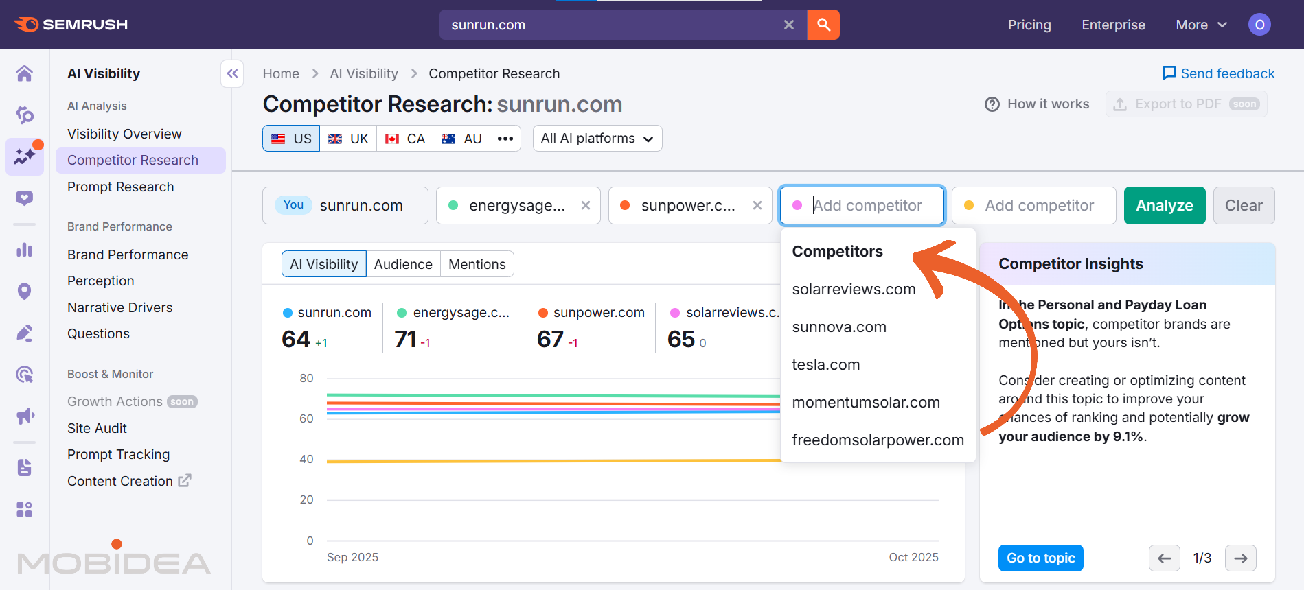Switch to the Mentions tab
Screen dimensions: 1304x590
(477, 264)
